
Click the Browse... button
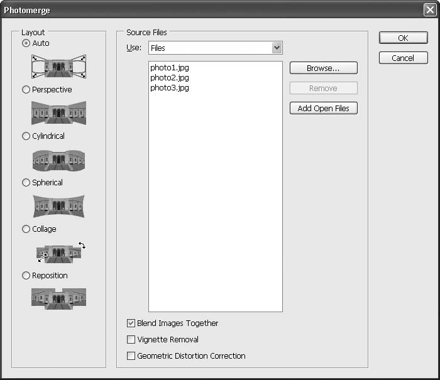pyautogui.click(x=323, y=68)
